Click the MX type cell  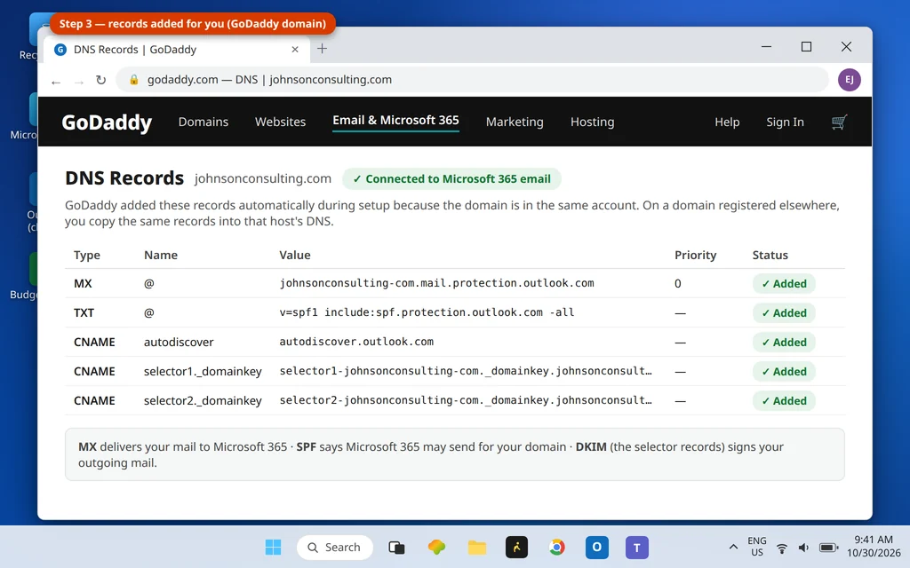83,283
